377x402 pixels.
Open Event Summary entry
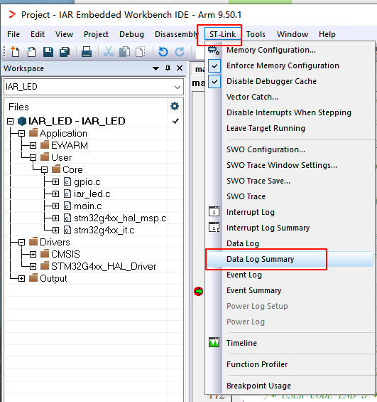(x=253, y=290)
